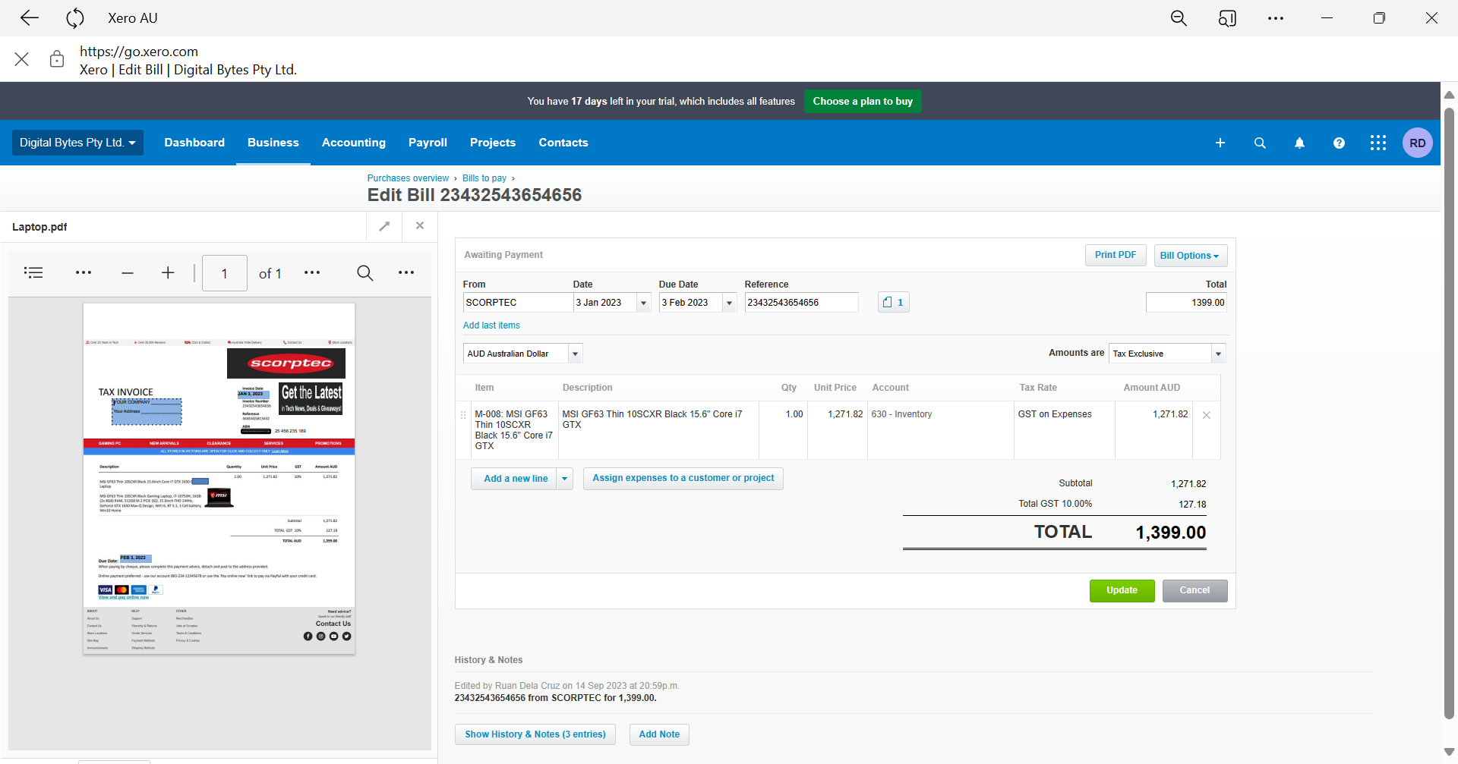
Task: Select the Unit Price cell 1,271.82
Action: [838, 430]
